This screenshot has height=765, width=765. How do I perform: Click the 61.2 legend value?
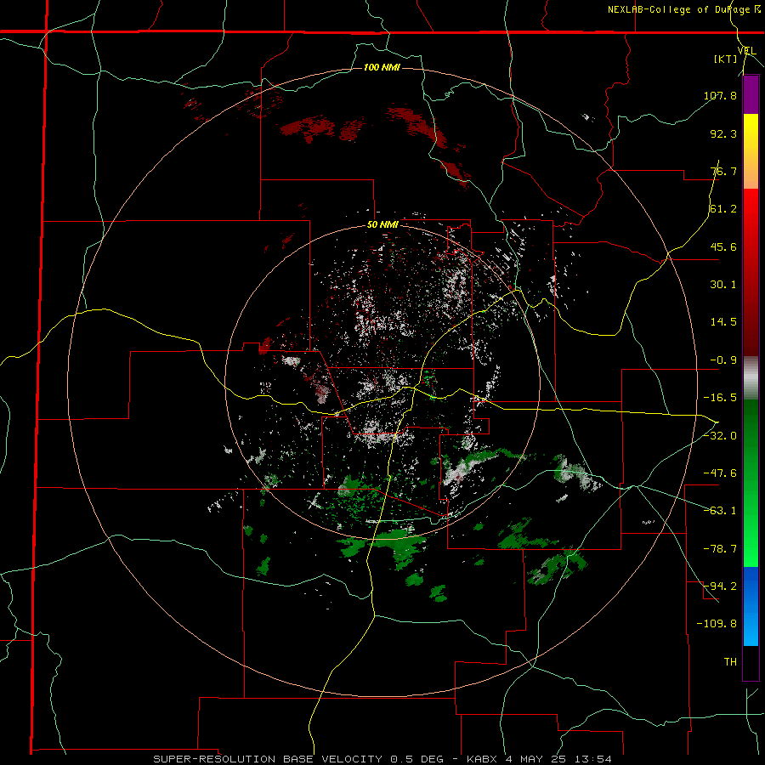coord(723,209)
